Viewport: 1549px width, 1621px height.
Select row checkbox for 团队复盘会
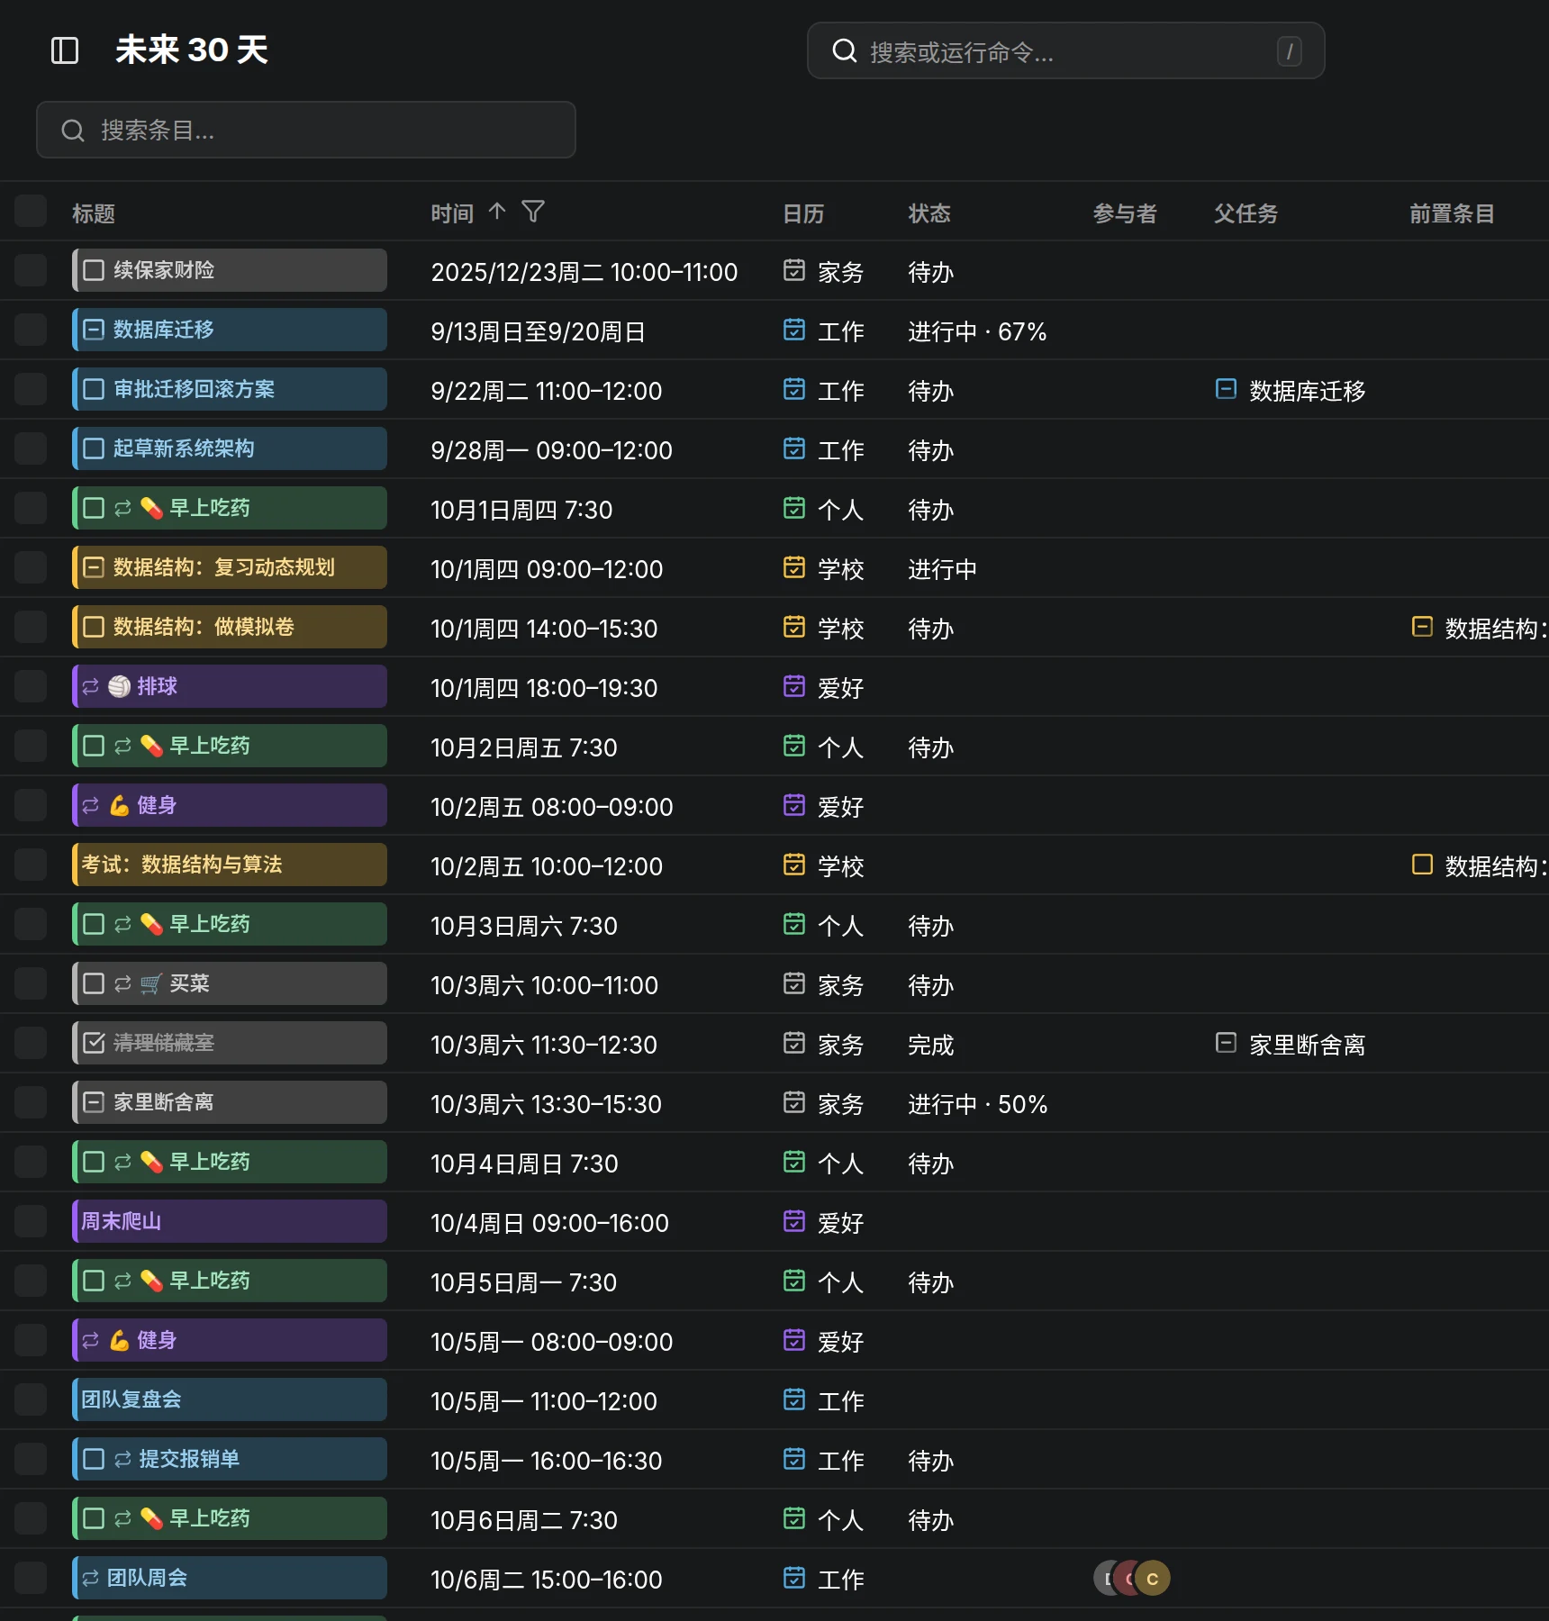pos(31,1399)
